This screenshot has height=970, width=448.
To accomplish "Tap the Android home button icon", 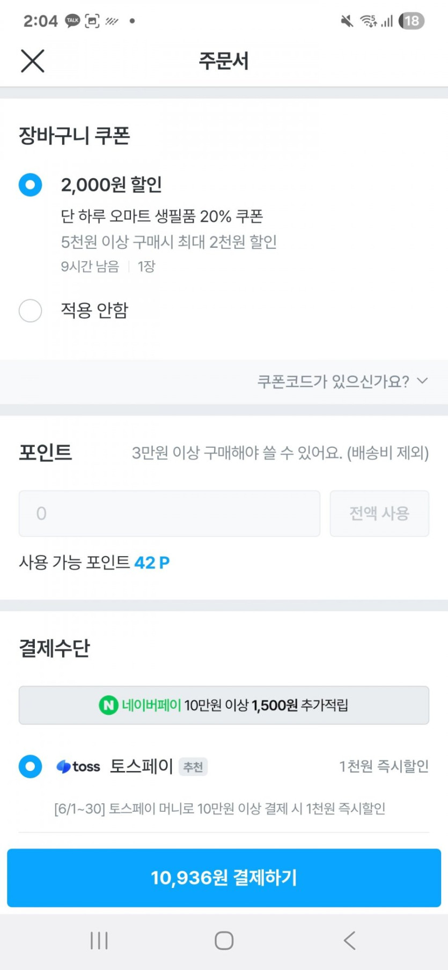I will point(224,941).
